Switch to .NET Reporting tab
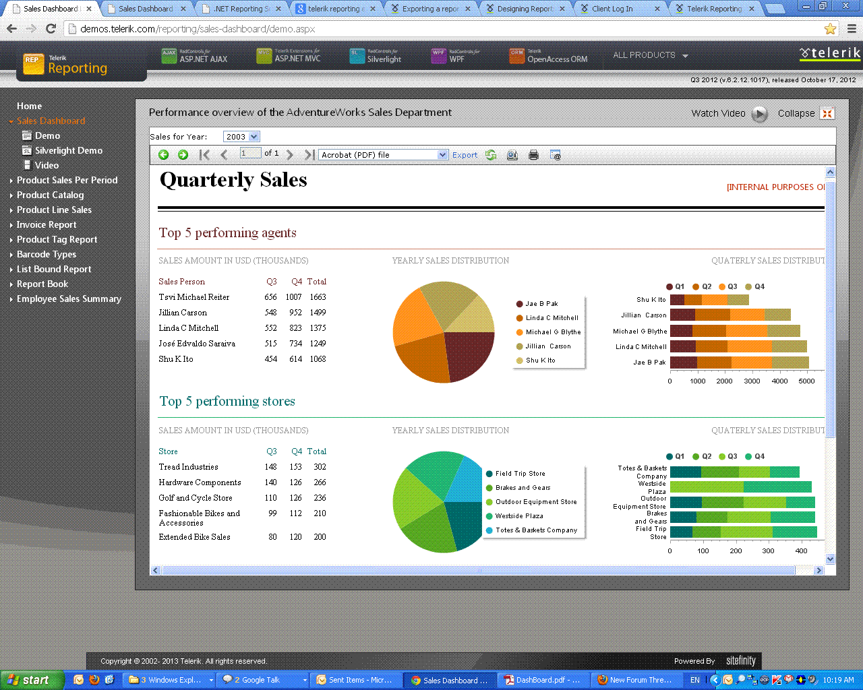 tap(241, 9)
